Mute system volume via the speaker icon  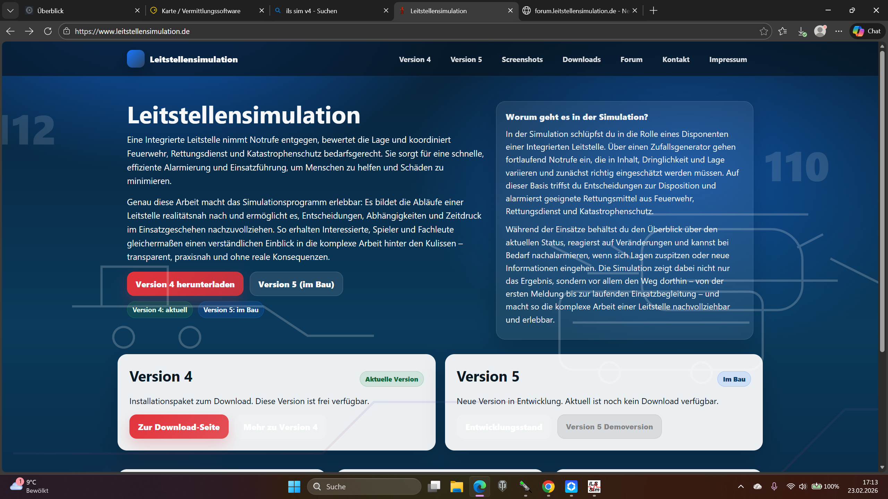pos(802,486)
